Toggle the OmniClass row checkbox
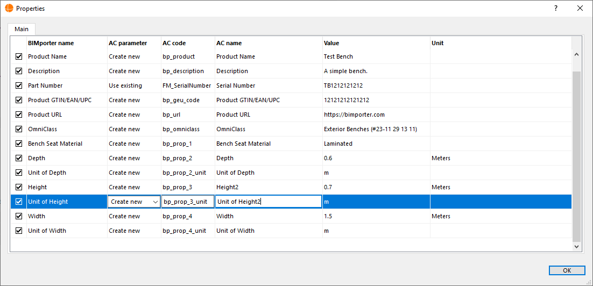This screenshot has height=286, width=593. (18, 129)
